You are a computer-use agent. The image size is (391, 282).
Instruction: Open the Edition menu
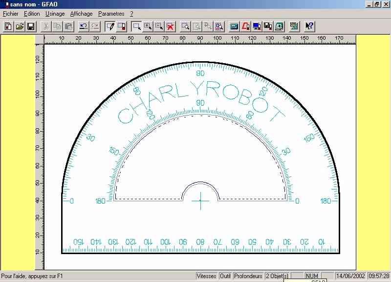[x=32, y=14]
